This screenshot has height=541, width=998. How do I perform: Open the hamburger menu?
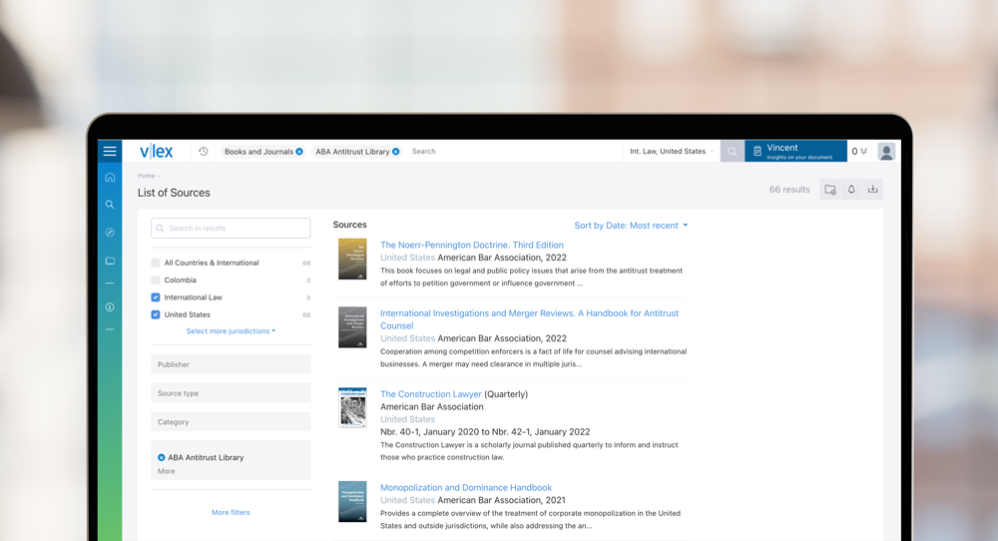110,151
